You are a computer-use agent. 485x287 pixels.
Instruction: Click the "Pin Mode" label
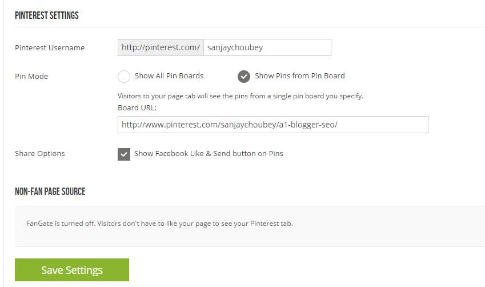(31, 76)
